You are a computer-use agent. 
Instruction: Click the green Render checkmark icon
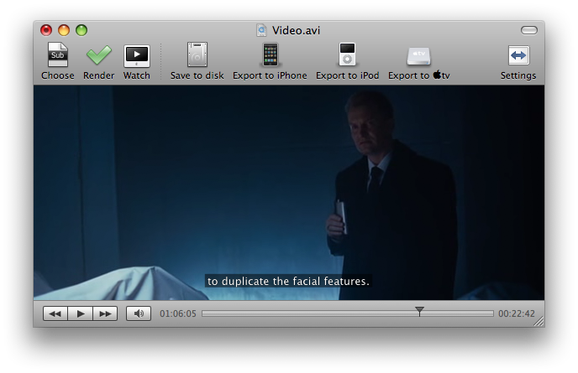98,55
